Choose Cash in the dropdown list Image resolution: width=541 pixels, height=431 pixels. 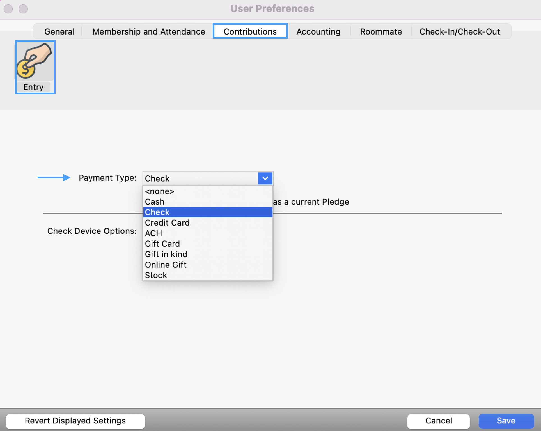pos(155,202)
